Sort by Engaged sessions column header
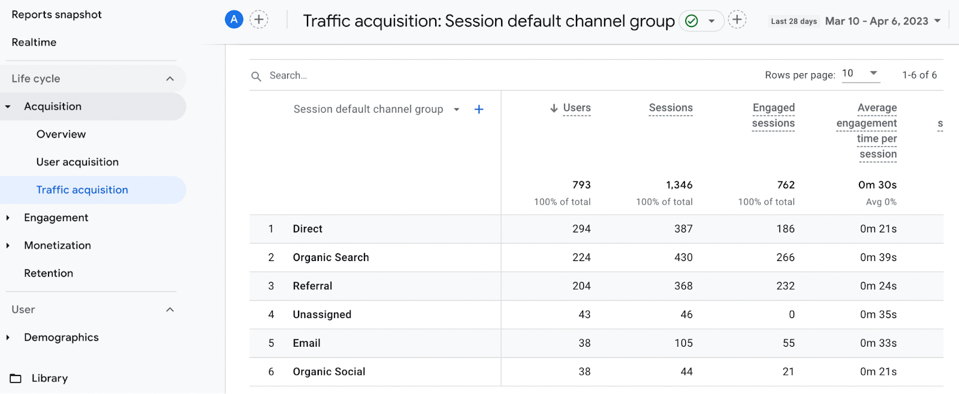The height and width of the screenshot is (394, 959). coord(773,116)
